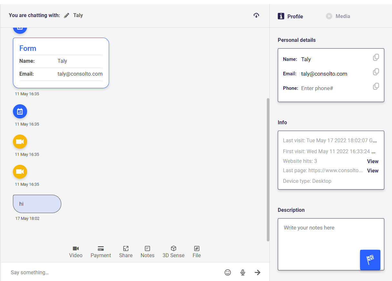The width and height of the screenshot is (392, 281).
Task: Open Notes from the chat toolbar
Action: point(147,252)
